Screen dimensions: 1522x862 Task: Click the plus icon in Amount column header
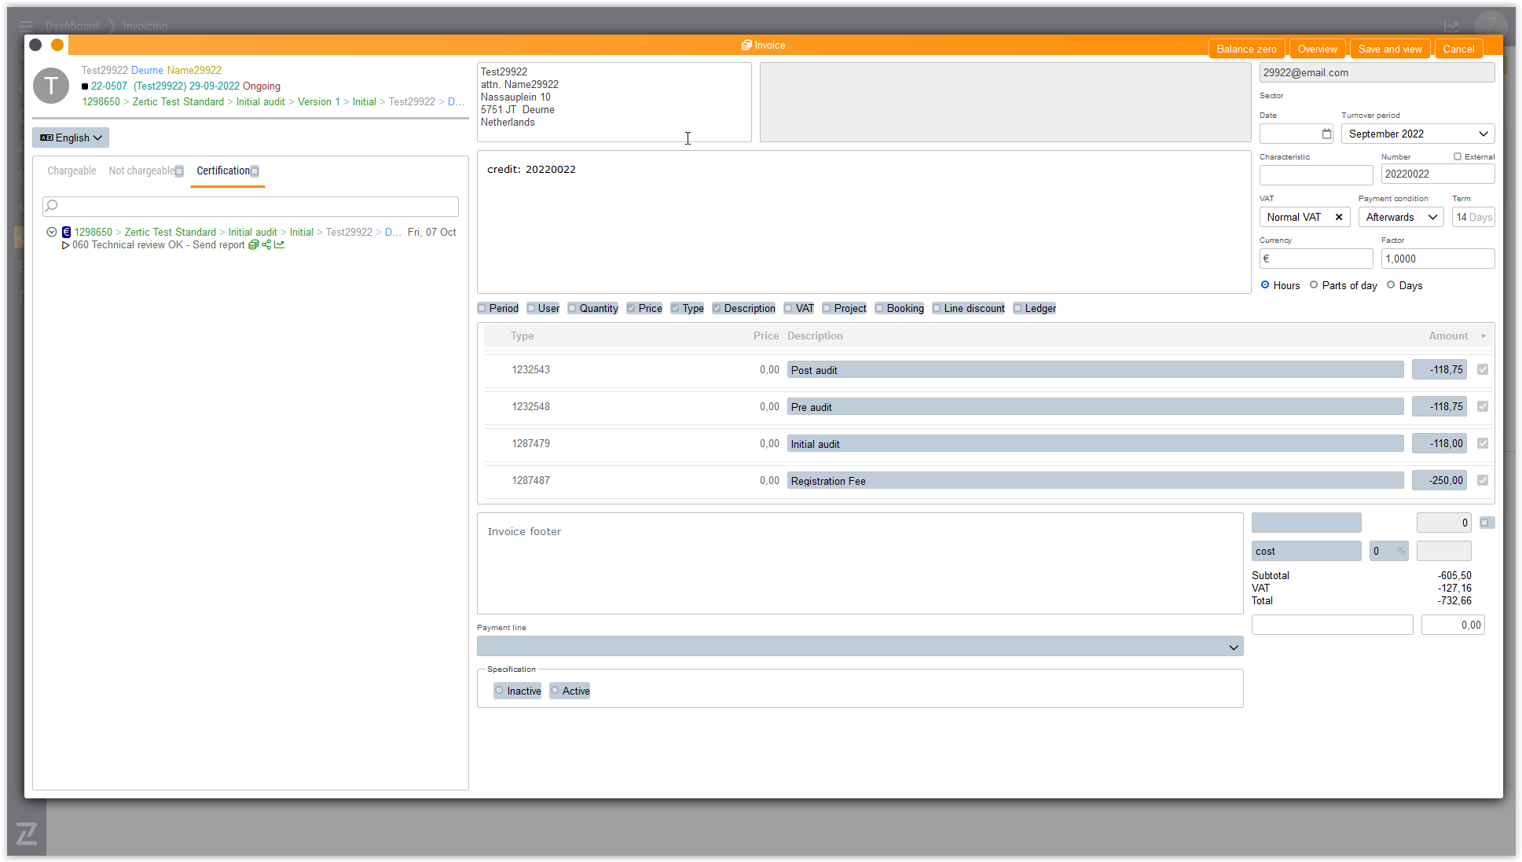(x=1483, y=336)
